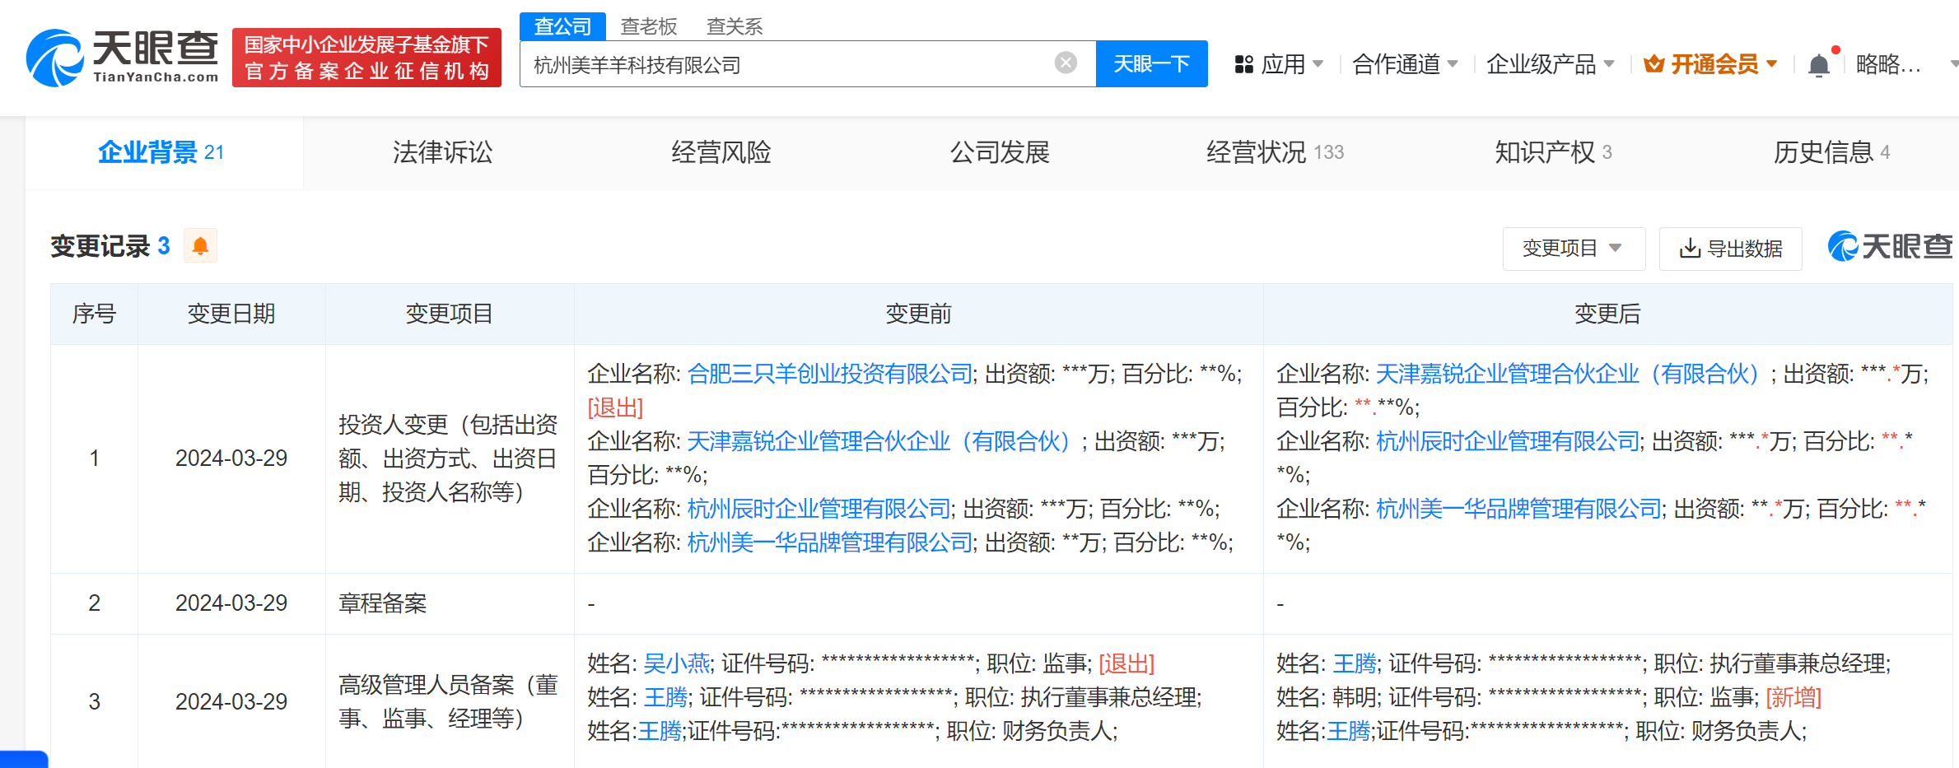Switch to the 查公司 search tab
The width and height of the screenshot is (1959, 768).
(562, 26)
